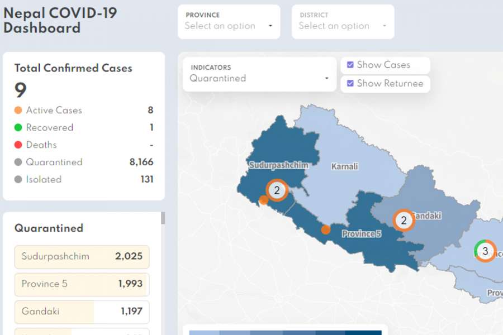The image size is (503, 335).
Task: Toggle the Show Cases checkbox
Action: [x=350, y=65]
